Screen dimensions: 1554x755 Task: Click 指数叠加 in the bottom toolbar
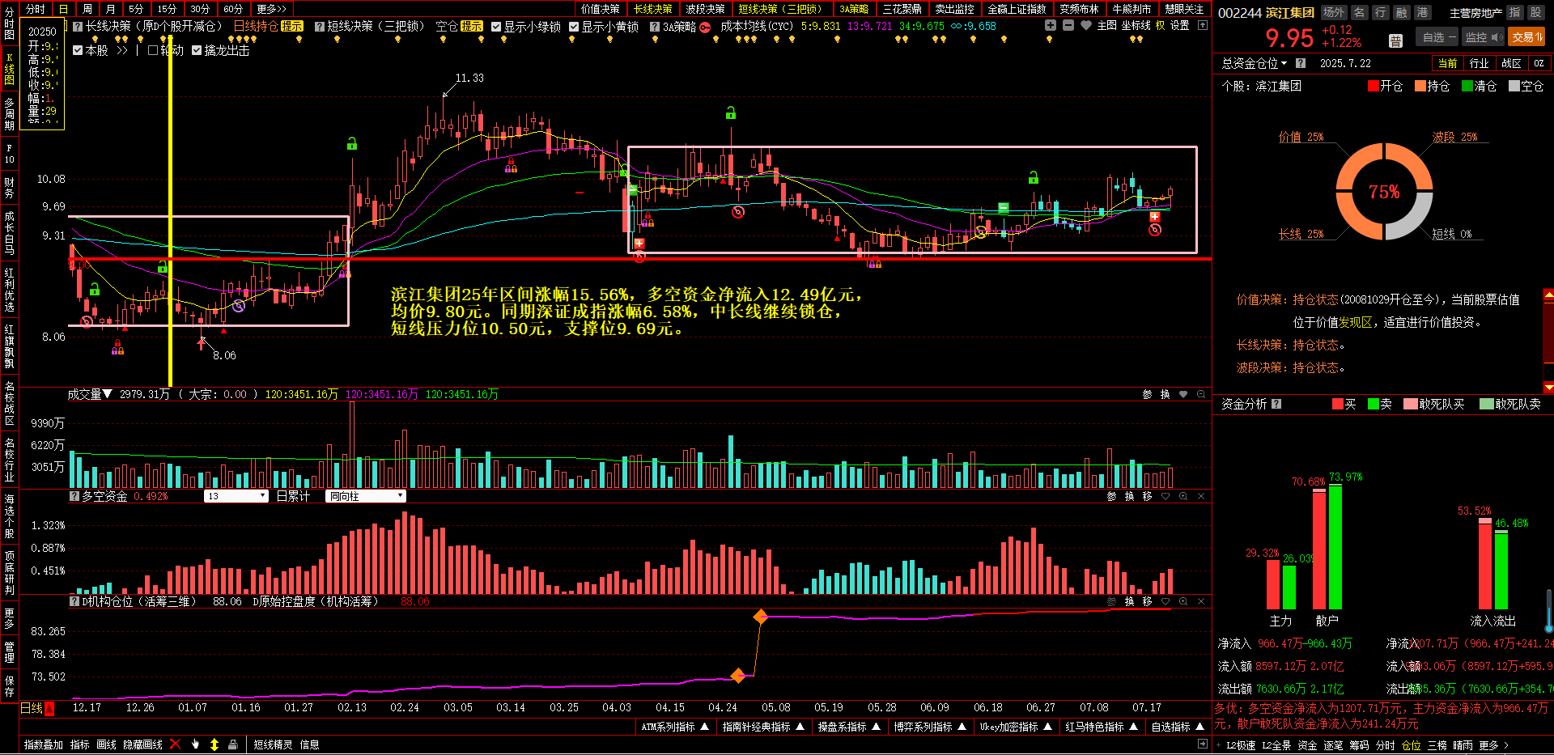tap(44, 744)
